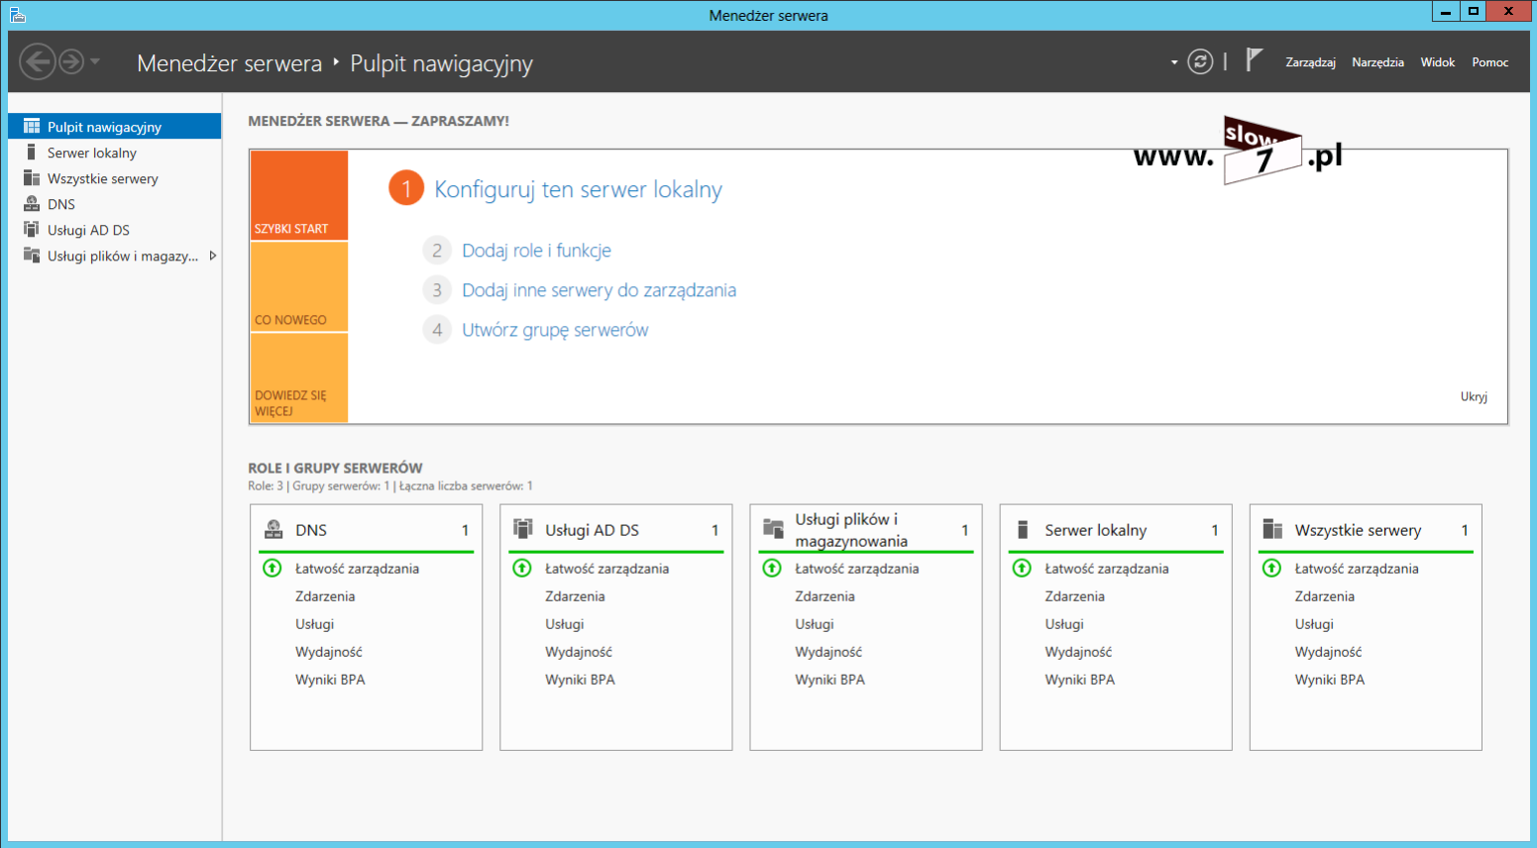Open the Wszystkie serwery tile header
Screen dimensions: 1537x848
click(x=1365, y=530)
